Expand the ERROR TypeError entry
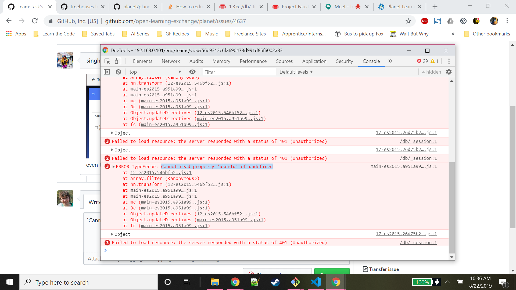 coord(113,166)
